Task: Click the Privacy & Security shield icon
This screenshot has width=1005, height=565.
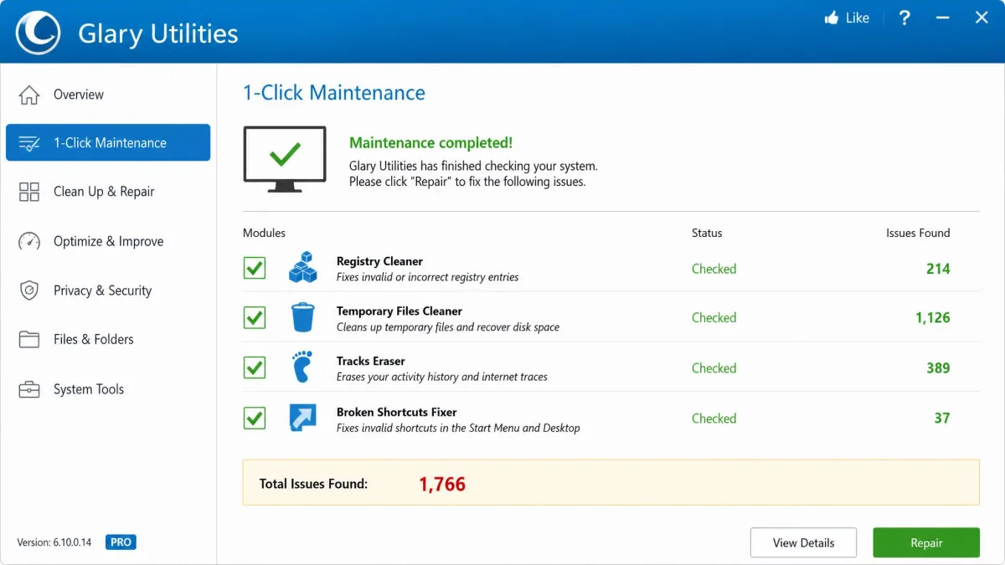Action: pyautogui.click(x=29, y=290)
